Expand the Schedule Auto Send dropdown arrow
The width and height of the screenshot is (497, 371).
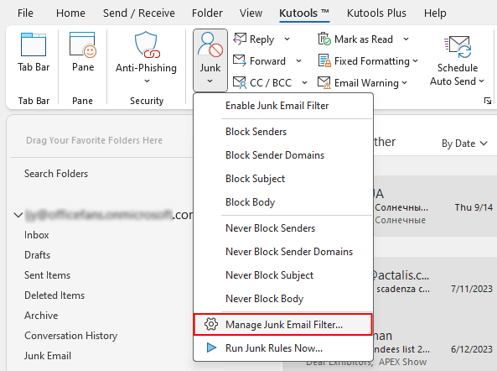[x=481, y=81]
